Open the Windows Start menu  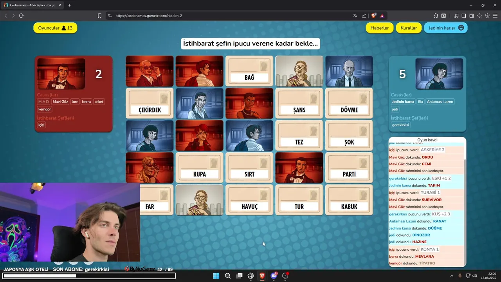pos(216,276)
